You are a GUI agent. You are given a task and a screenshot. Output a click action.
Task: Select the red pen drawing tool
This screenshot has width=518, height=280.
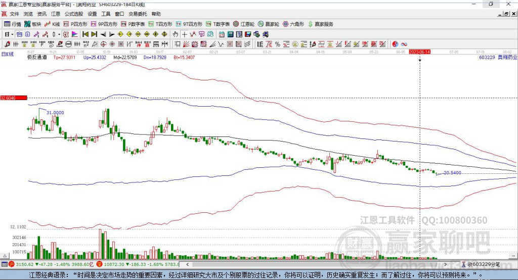tap(7, 44)
